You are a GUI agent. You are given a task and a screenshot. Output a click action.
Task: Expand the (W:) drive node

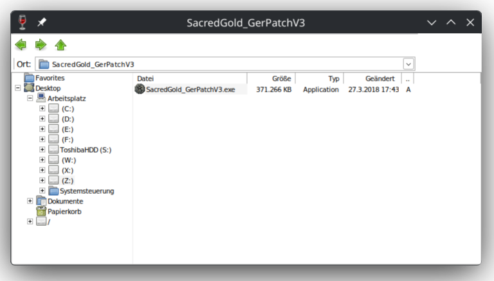coord(42,160)
